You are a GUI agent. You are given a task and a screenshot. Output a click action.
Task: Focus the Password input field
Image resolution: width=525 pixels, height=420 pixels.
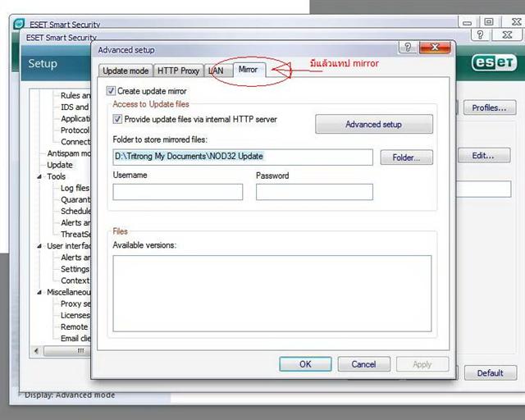pos(314,192)
